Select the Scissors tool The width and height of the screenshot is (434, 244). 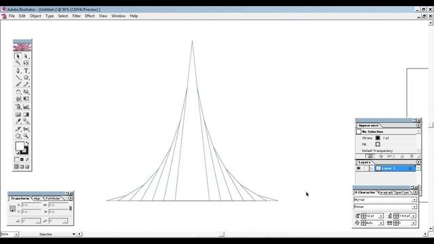[x=26, y=129]
